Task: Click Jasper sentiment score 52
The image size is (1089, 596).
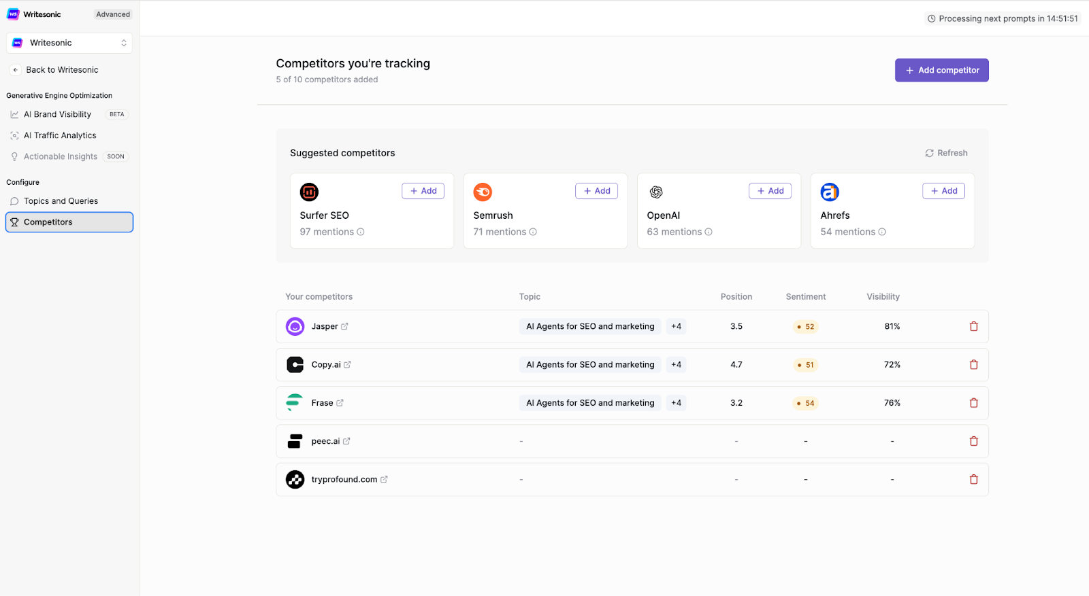Action: 806,327
